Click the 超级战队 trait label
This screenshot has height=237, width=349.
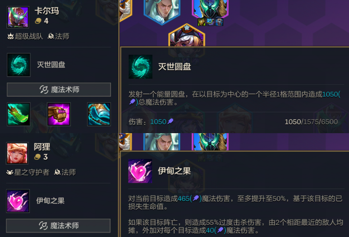[x=25, y=36]
